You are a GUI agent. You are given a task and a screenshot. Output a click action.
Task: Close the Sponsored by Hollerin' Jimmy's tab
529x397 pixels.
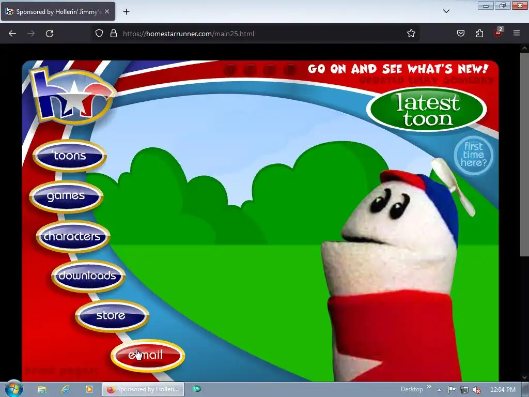107,11
